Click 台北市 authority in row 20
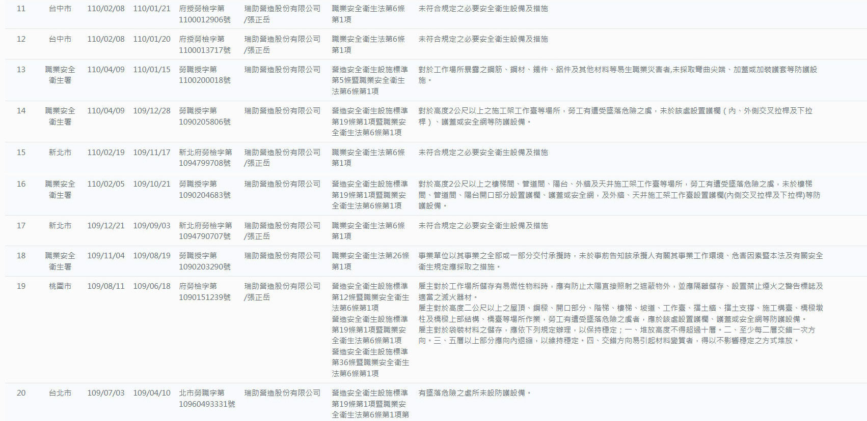The width and height of the screenshot is (867, 421). click(60, 393)
